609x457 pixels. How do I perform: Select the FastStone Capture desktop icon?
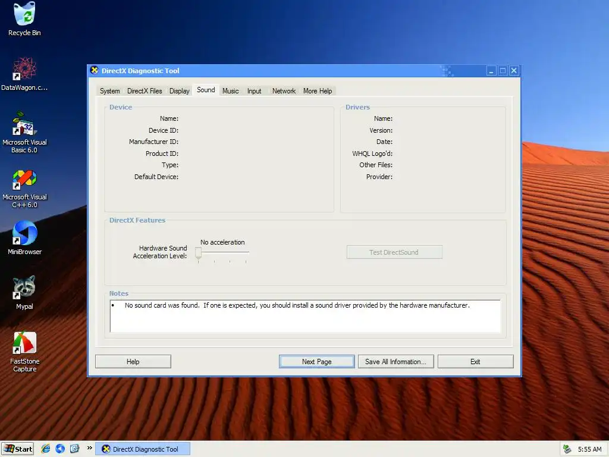[x=24, y=352]
